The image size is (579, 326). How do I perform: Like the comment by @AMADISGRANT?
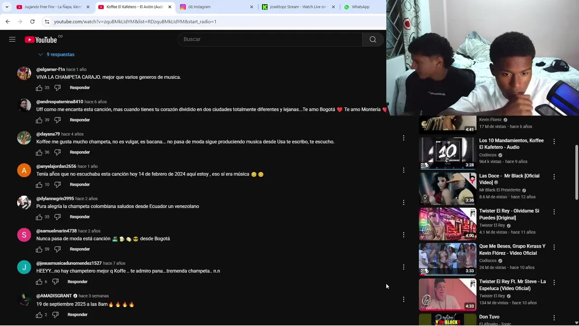39,315
